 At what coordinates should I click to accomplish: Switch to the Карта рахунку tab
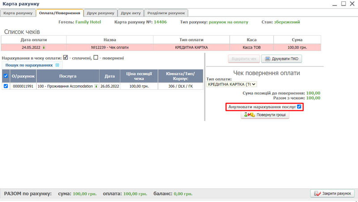pyautogui.click(x=18, y=13)
